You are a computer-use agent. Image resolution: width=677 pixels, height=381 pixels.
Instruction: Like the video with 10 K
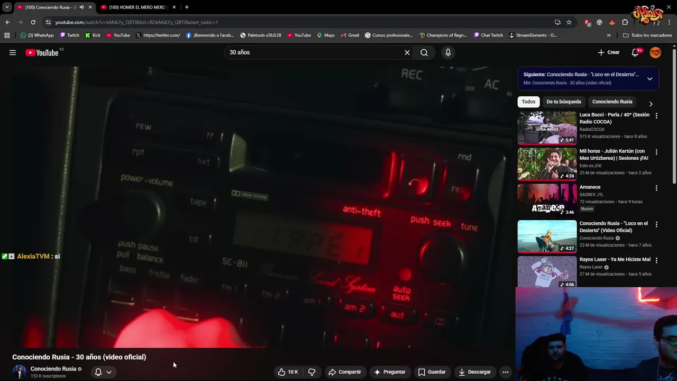(x=288, y=372)
